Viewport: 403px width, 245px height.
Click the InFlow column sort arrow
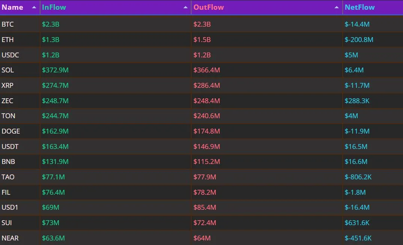185,8
